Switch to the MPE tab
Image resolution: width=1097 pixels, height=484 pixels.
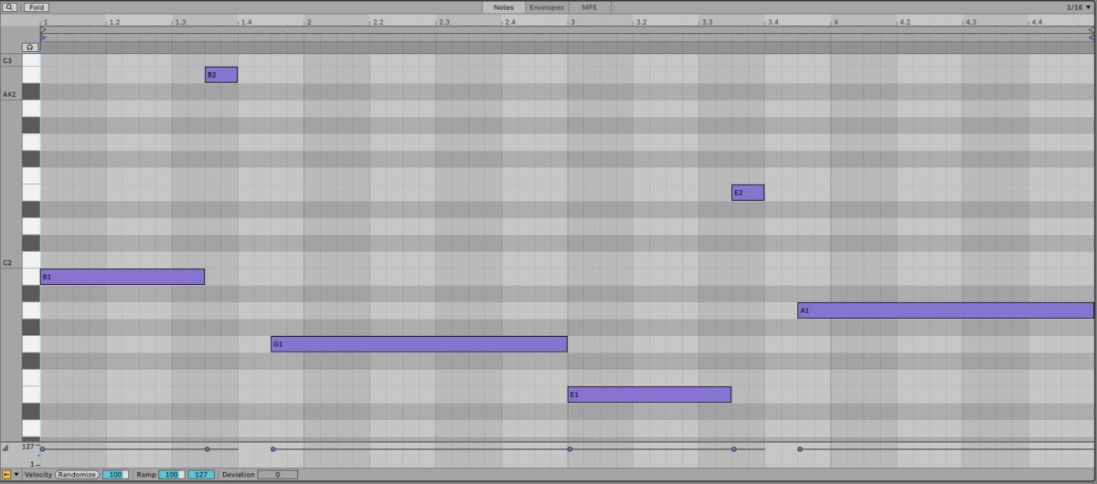(x=589, y=7)
